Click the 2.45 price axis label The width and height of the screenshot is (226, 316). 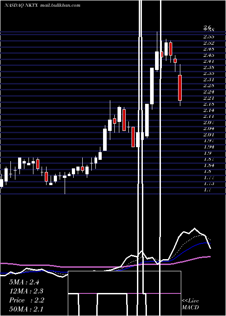pos(209,55)
